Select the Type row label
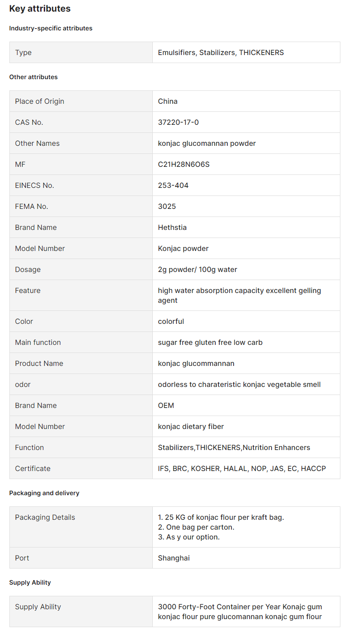This screenshot has width=352, height=637. (23, 52)
